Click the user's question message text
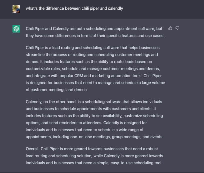Viewport: 204px width, 173px height. click(74, 8)
